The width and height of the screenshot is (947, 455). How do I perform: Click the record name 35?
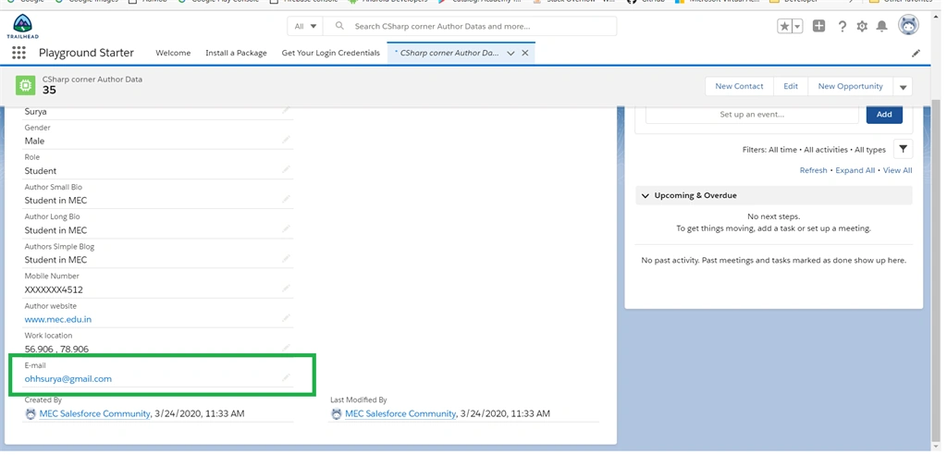49,90
